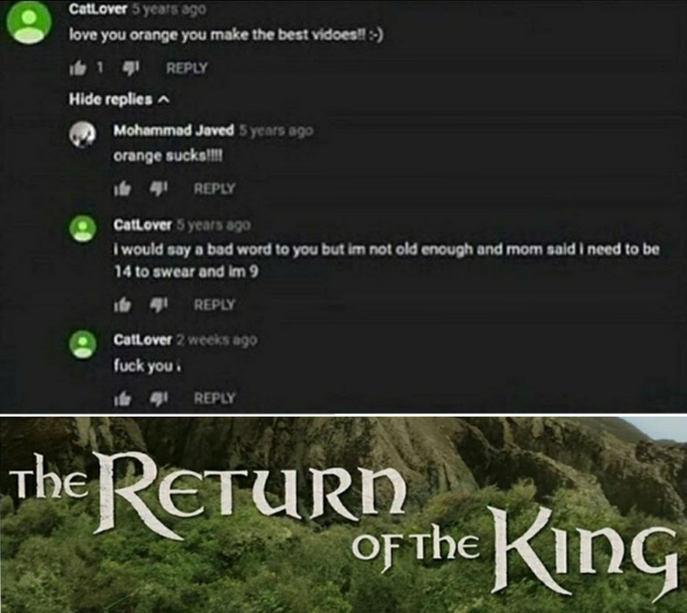Like CatLover's top comment about orange

pyautogui.click(x=78, y=68)
